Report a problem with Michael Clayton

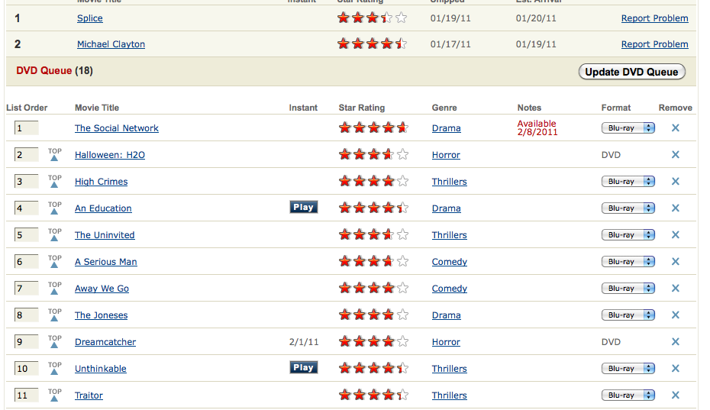pos(654,44)
